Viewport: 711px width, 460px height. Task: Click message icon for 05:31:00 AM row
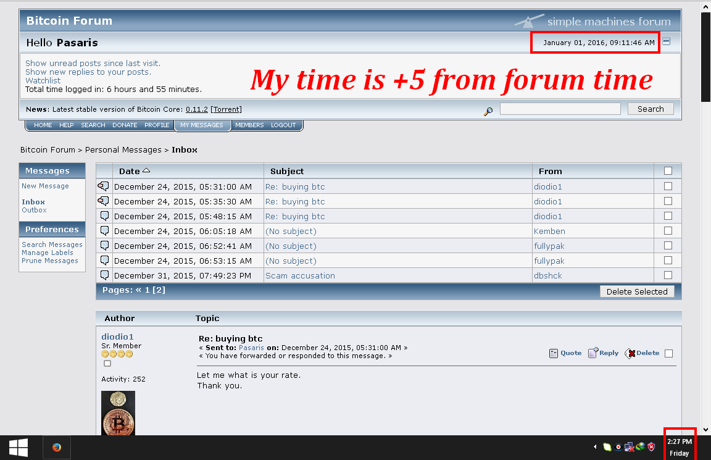[x=104, y=186]
